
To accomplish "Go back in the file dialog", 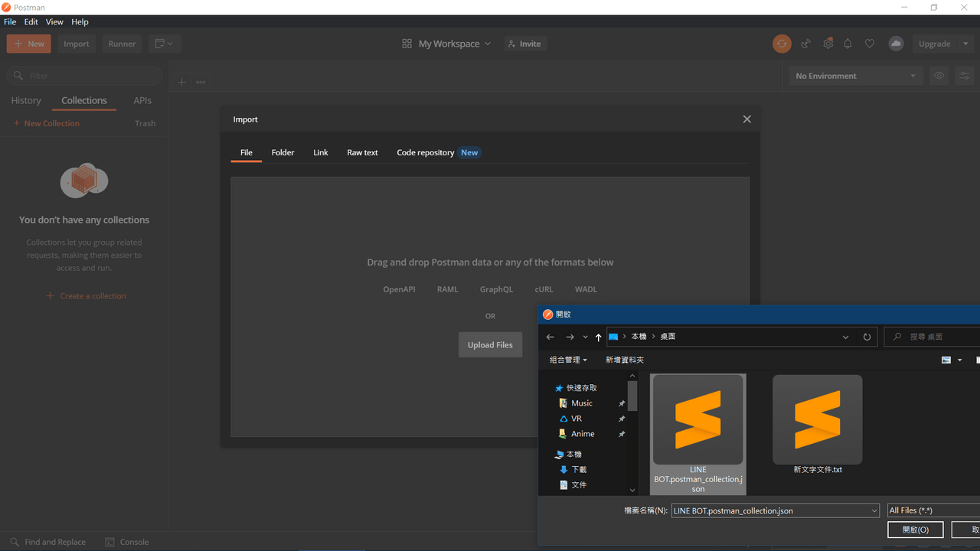I will point(550,337).
